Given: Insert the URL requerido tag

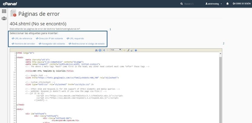Looking at the screenshot, I should pyautogui.click(x=75, y=39).
